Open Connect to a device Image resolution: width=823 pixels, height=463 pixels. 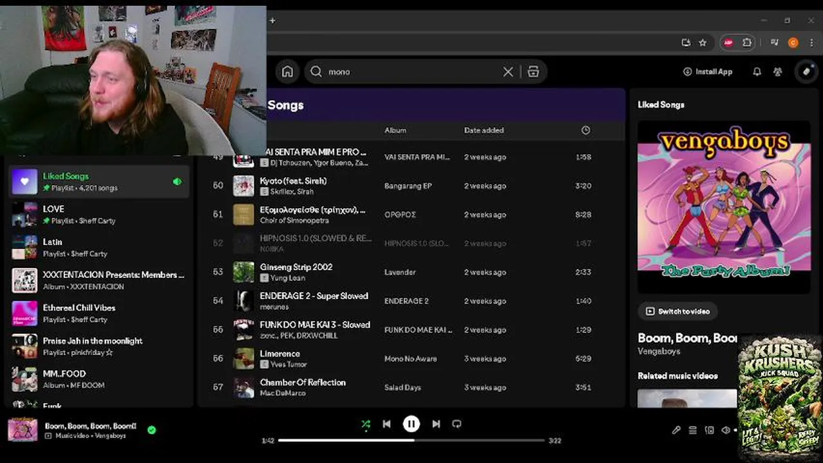[710, 430]
